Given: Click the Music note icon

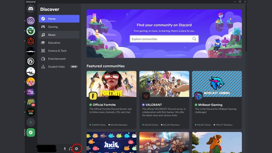Looking at the screenshot, I should (43, 35).
